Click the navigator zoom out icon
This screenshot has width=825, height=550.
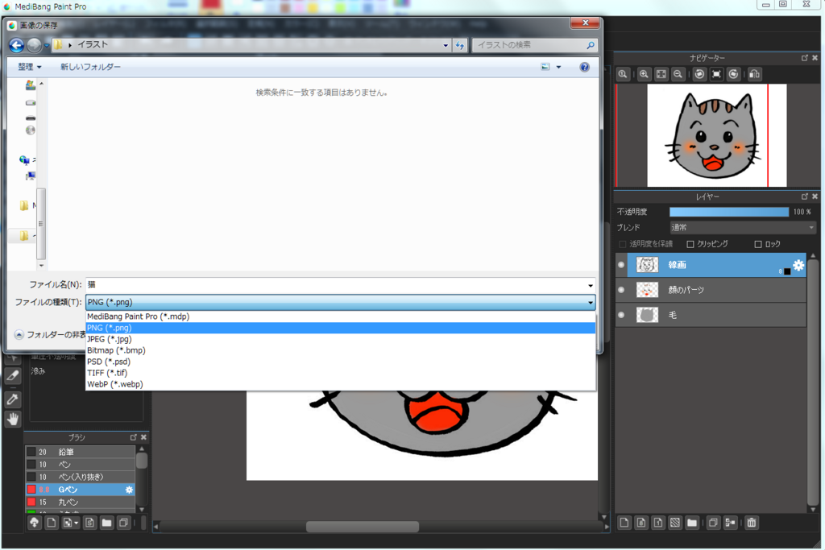pos(678,74)
